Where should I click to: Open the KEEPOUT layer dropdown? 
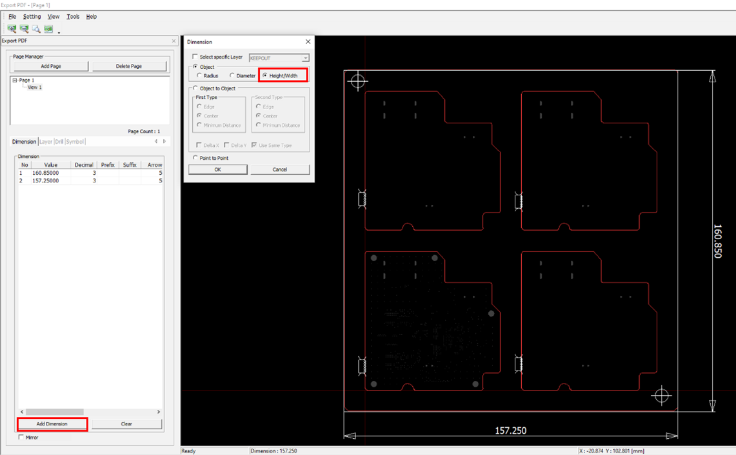pyautogui.click(x=305, y=58)
